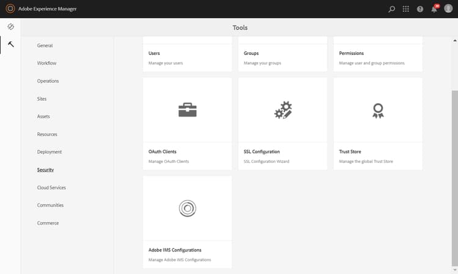Select Workflow in the tools menu

tap(47, 63)
